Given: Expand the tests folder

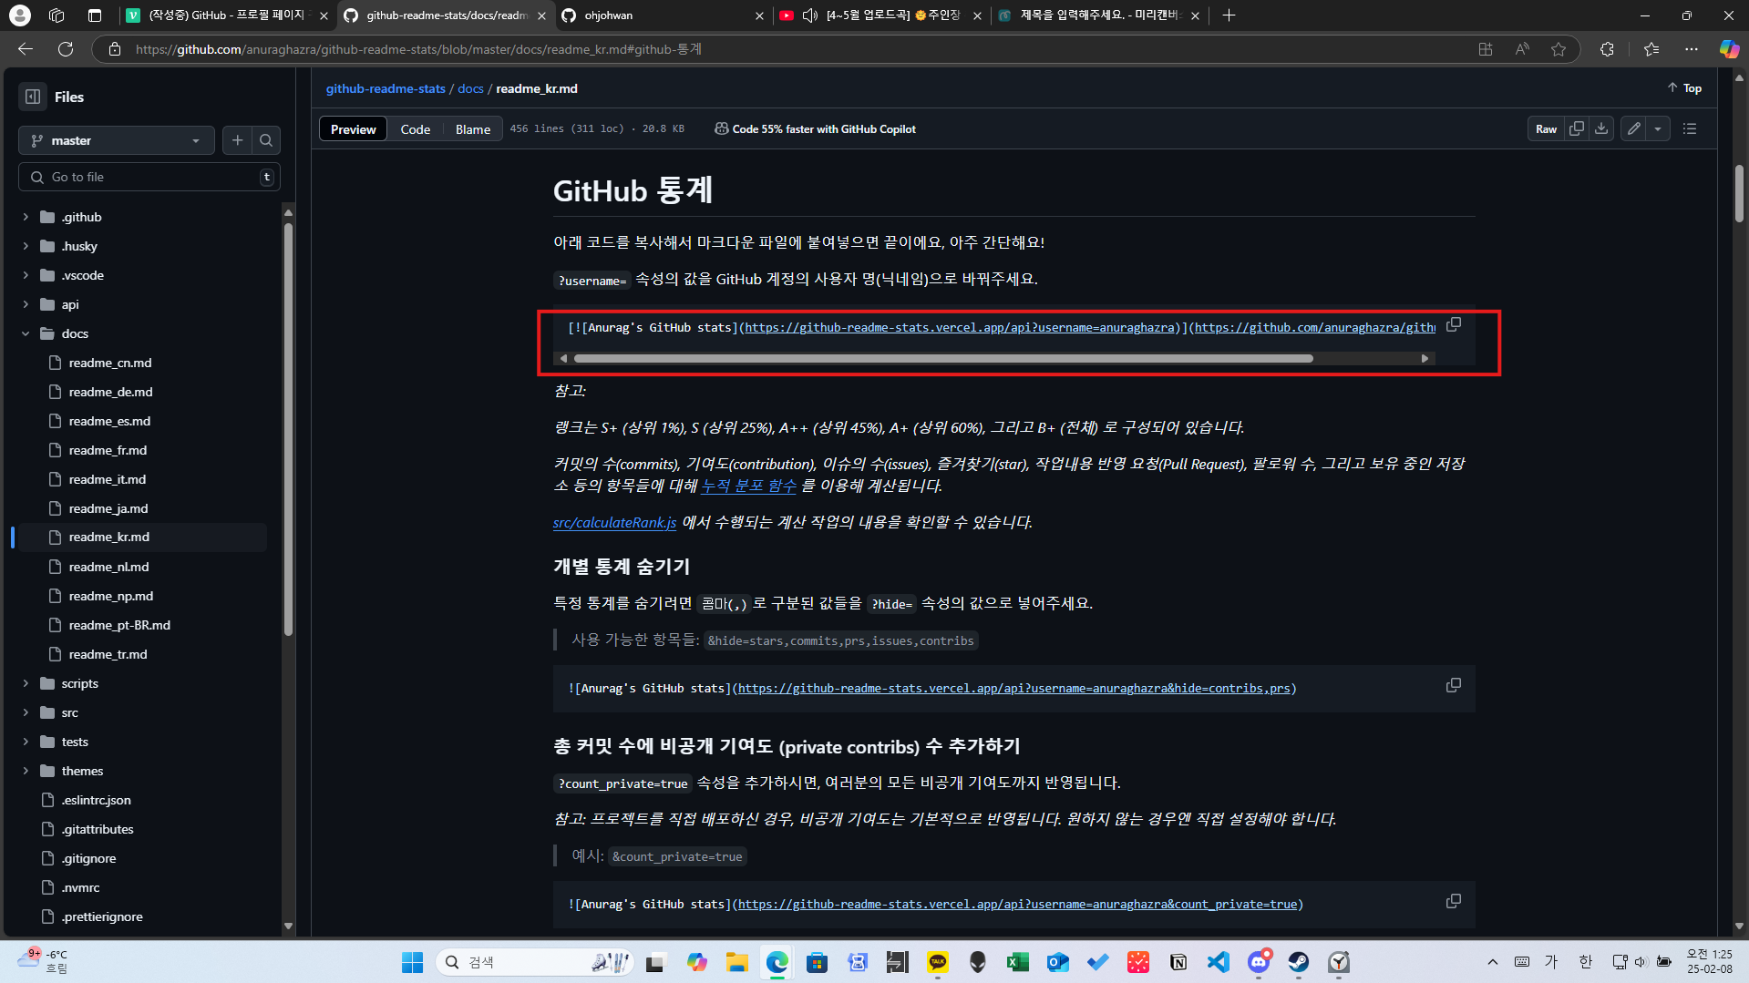Looking at the screenshot, I should 26,742.
